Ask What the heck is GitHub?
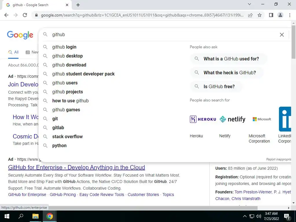The image size is (296, 222). pyautogui.click(x=227, y=73)
